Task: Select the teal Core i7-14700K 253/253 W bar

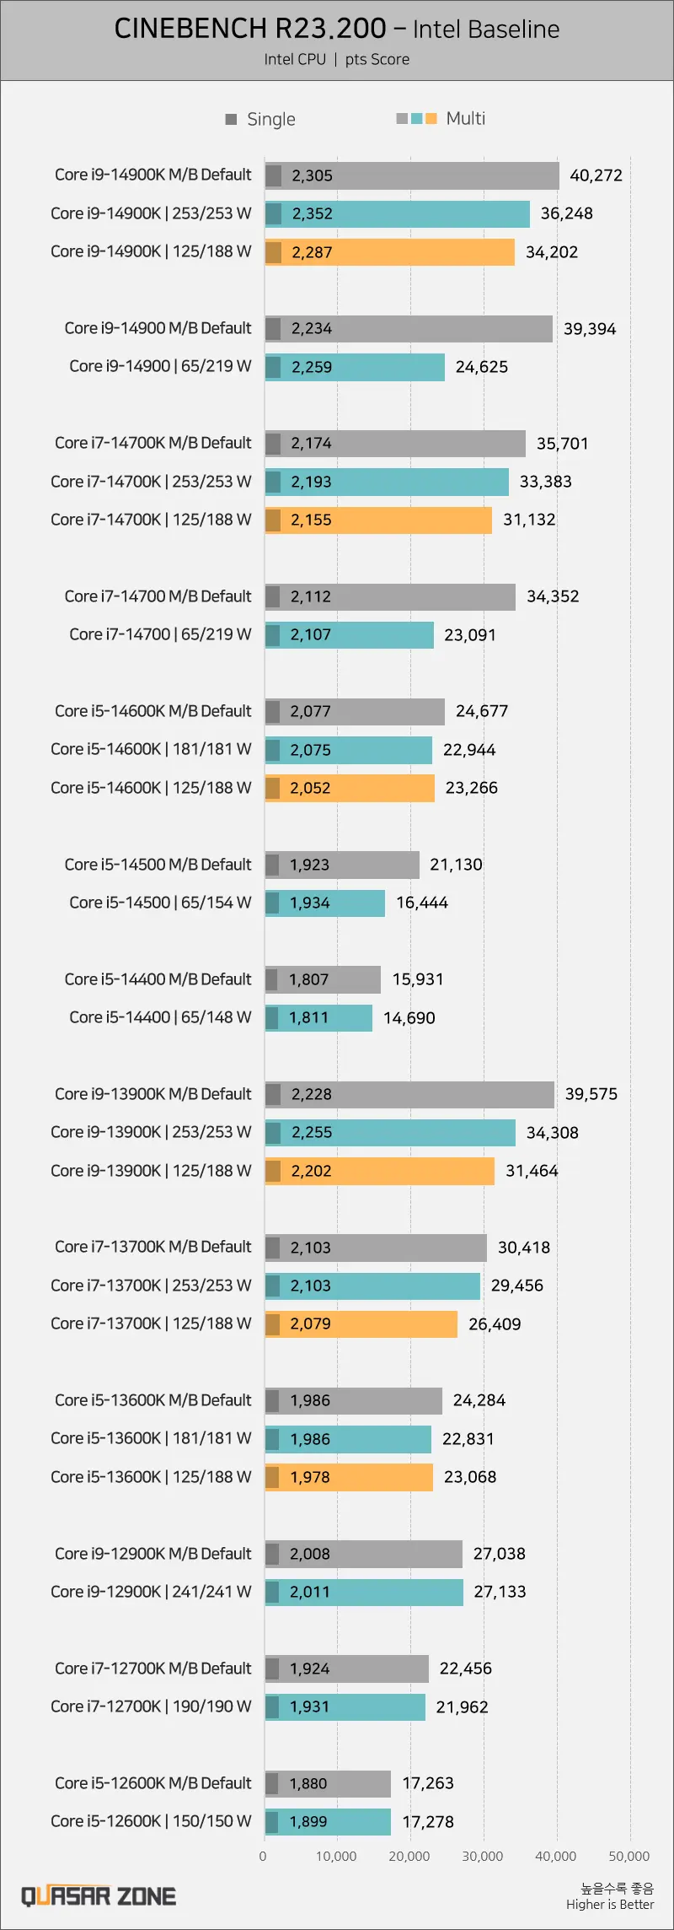Action: tap(387, 482)
